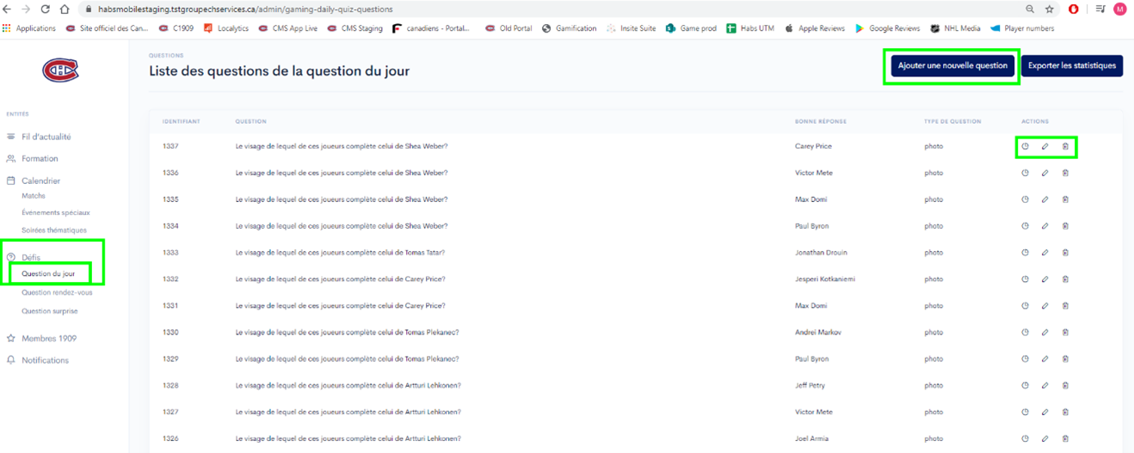This screenshot has width=1134, height=453.
Task: Click the Montreal Canadiens logo in sidebar
Action: pyautogui.click(x=60, y=70)
